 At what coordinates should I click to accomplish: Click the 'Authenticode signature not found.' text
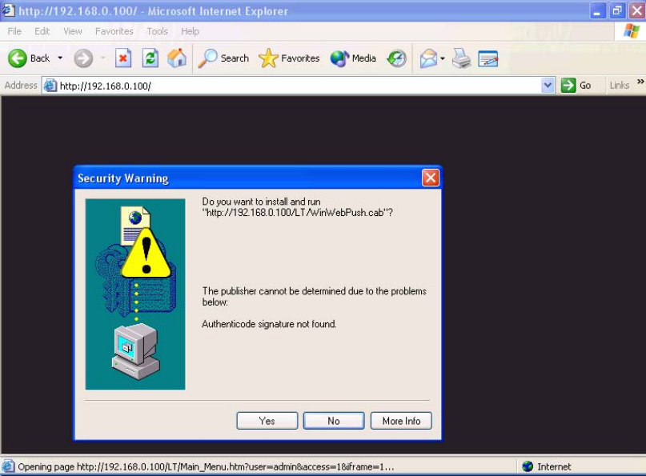pyautogui.click(x=269, y=324)
